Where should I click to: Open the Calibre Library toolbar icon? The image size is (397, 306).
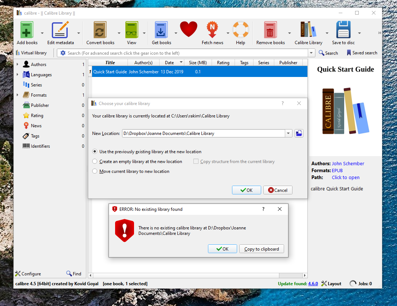[308, 30]
